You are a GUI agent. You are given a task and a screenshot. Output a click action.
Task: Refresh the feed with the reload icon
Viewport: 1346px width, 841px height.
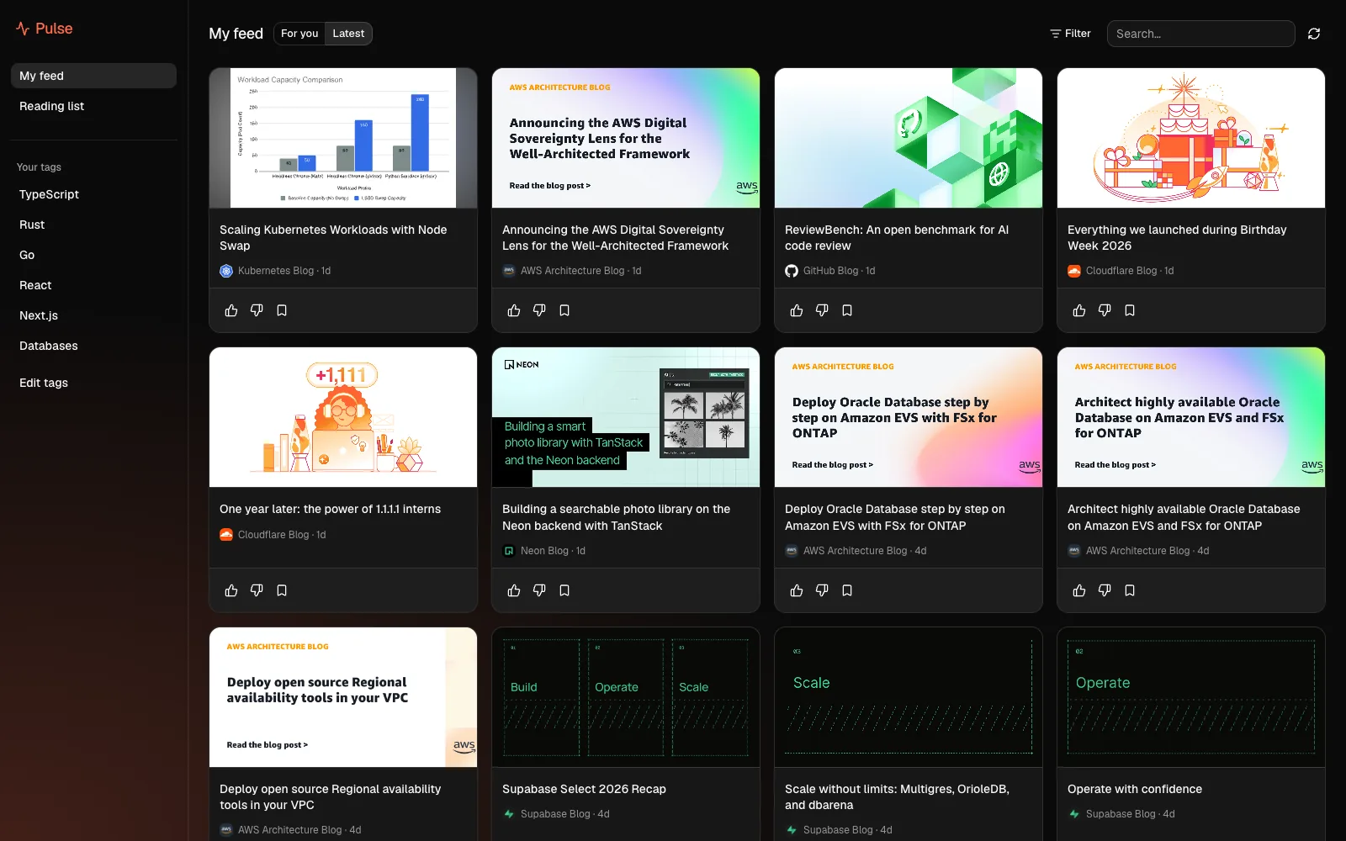[1314, 34]
